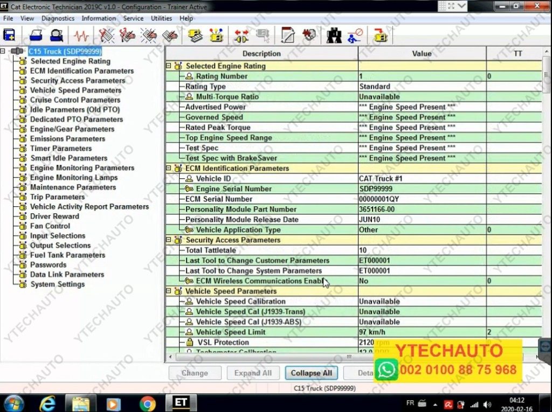Select the Vehicle Speed Limit row
The image size is (552, 412).
pyautogui.click(x=354, y=332)
